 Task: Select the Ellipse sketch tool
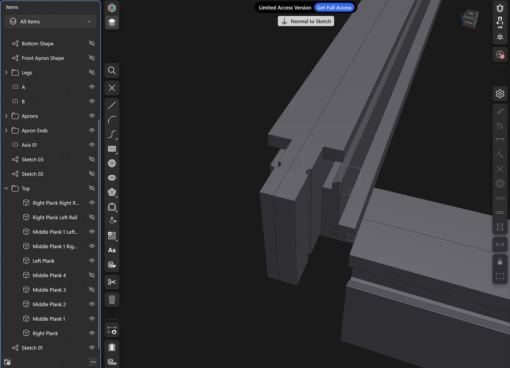click(112, 178)
